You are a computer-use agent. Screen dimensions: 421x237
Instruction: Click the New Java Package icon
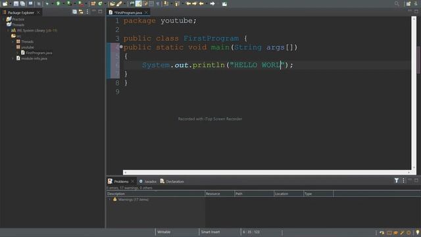point(93,4)
